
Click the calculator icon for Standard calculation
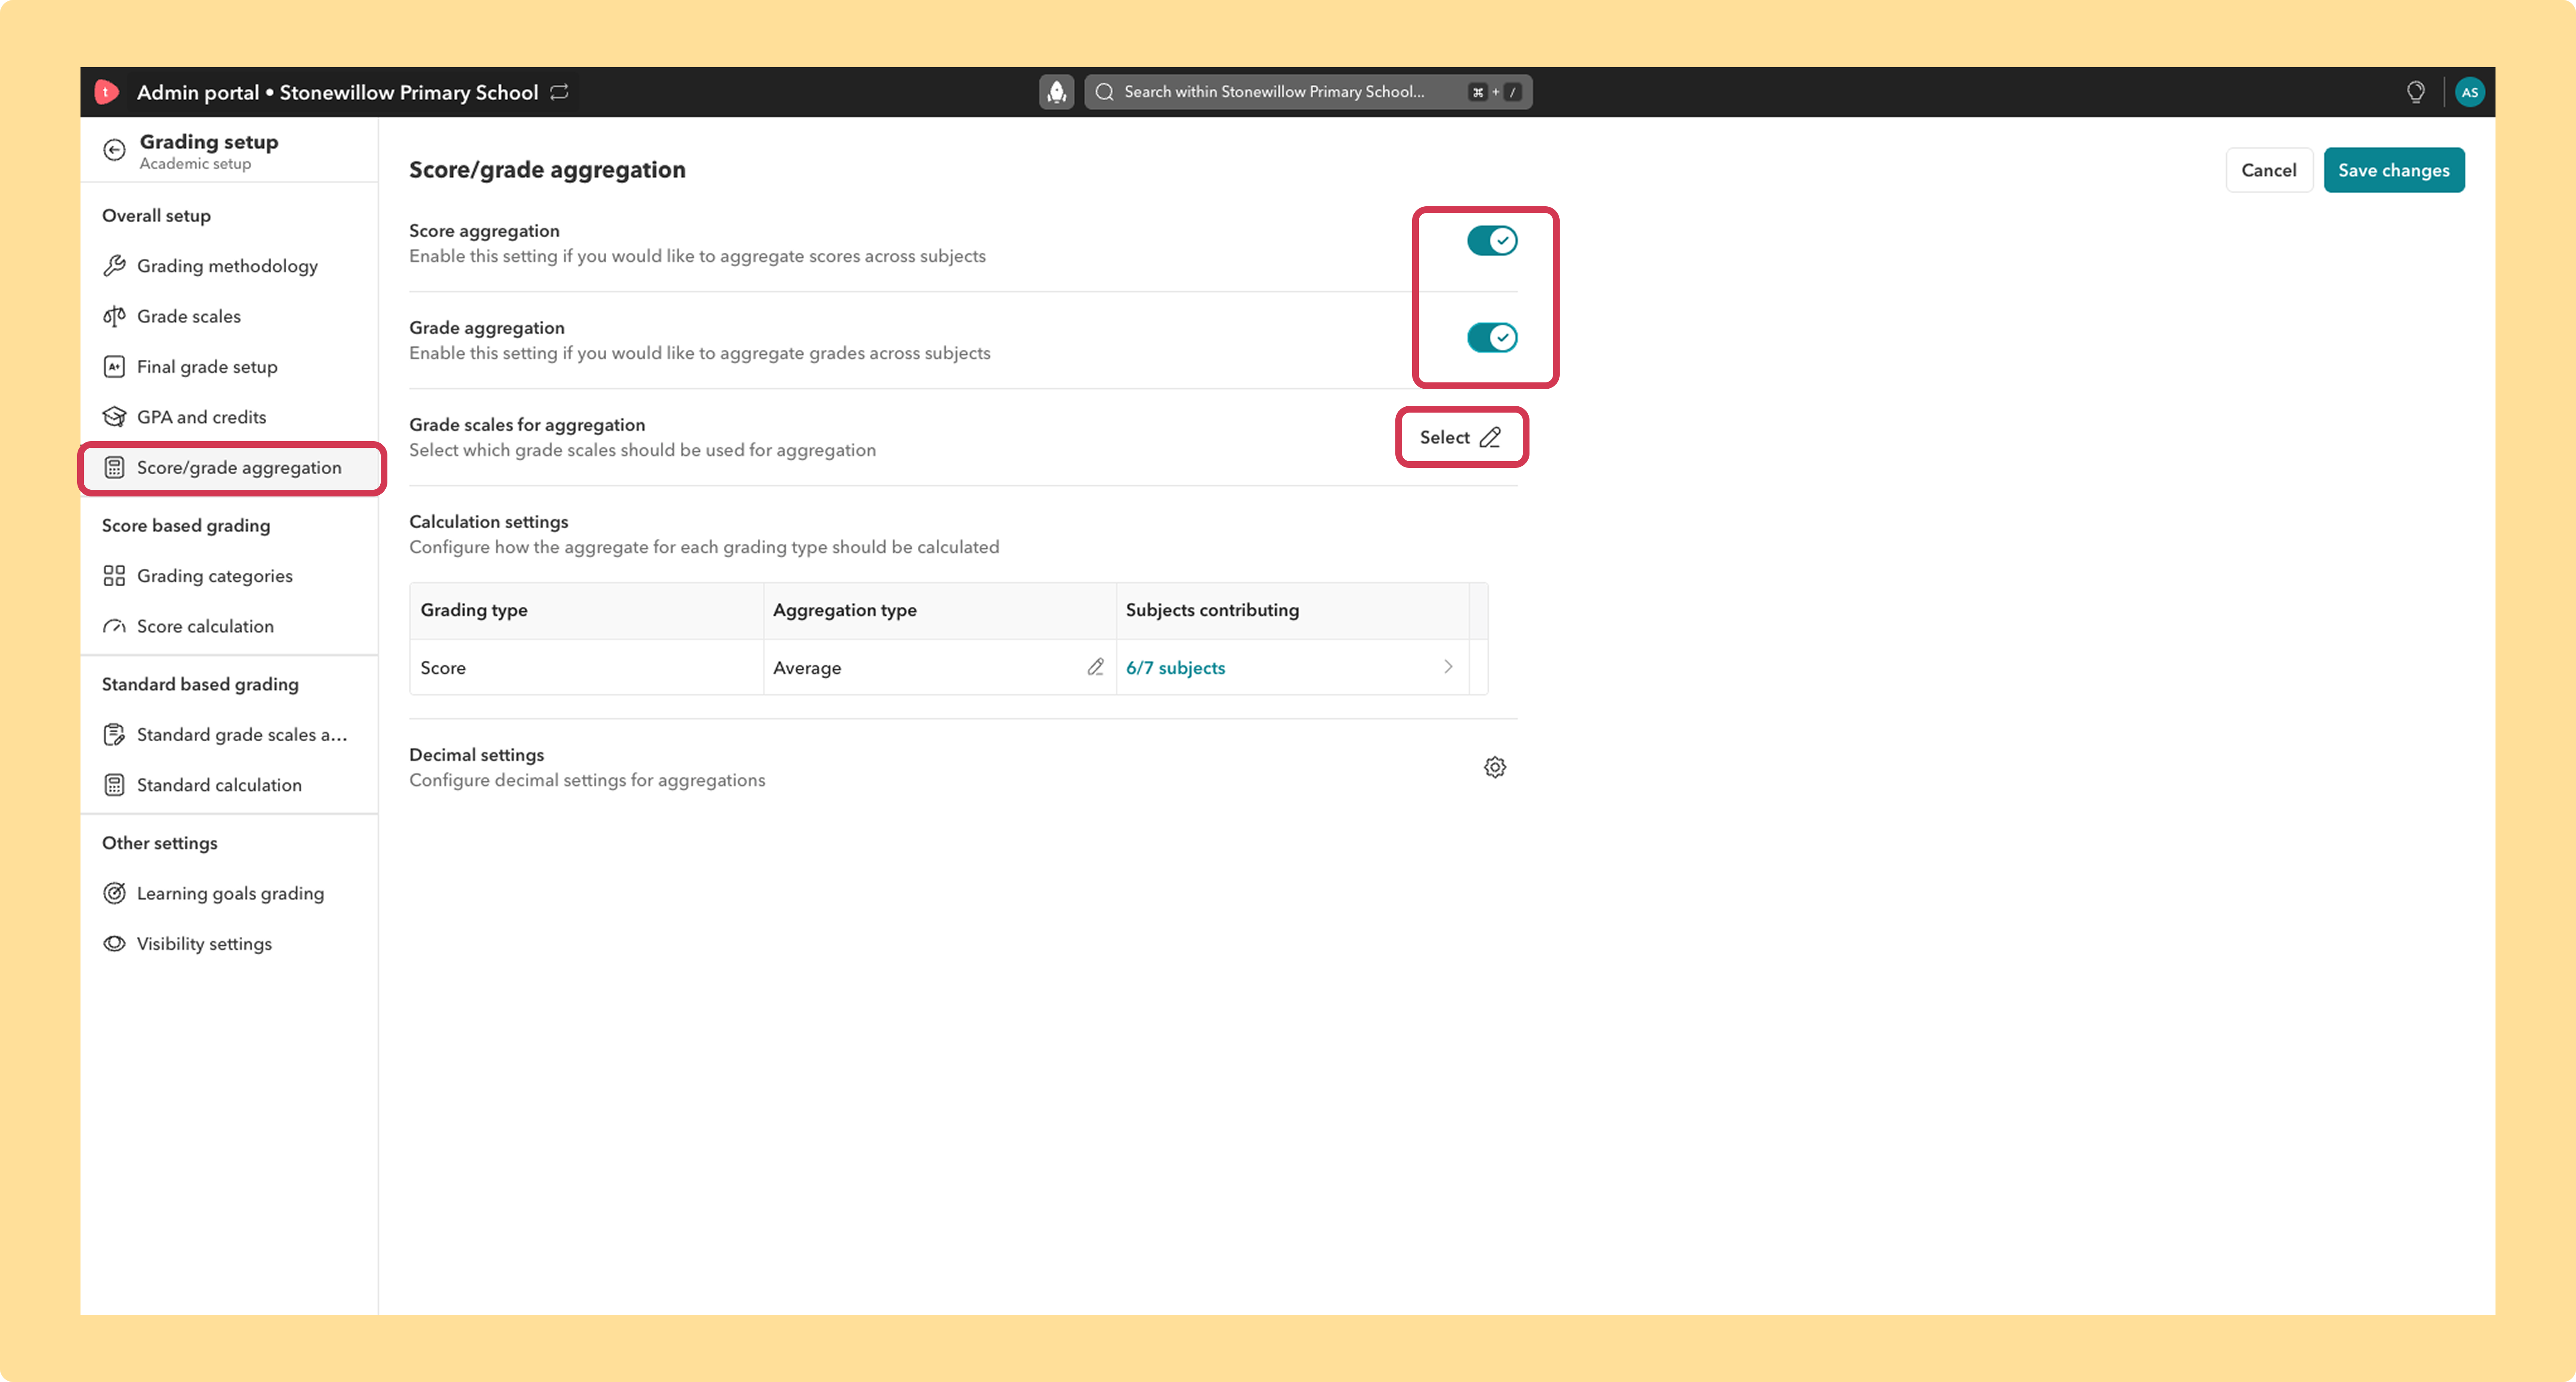[x=115, y=785]
